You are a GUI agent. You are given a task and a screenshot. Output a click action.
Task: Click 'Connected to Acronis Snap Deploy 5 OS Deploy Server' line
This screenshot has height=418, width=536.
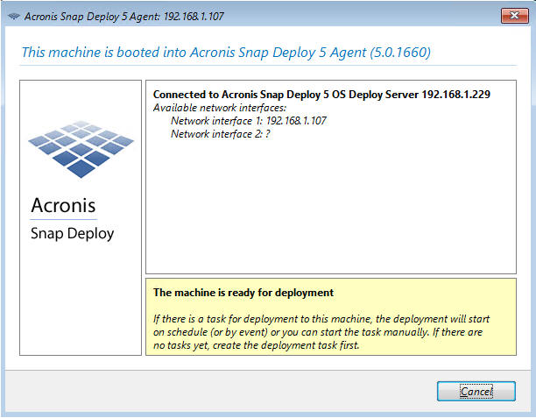(321, 94)
